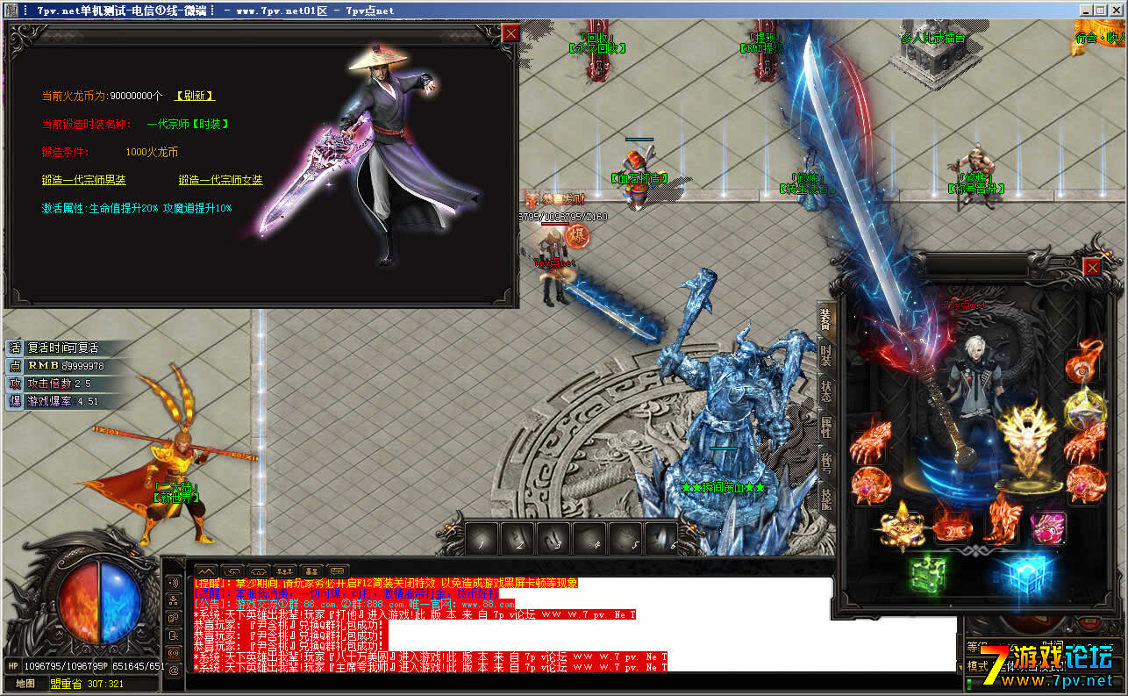Toggle the group chat channel icon

(174, 601)
